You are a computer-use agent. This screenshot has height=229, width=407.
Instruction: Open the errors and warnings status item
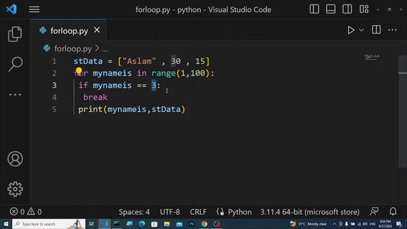click(x=25, y=212)
